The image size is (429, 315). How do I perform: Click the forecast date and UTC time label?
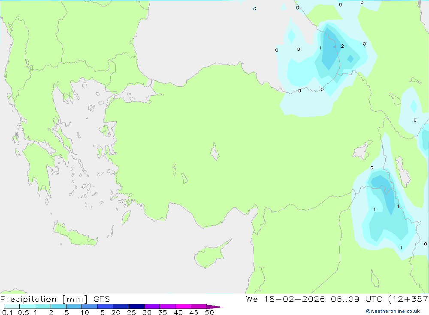[x=337, y=299]
